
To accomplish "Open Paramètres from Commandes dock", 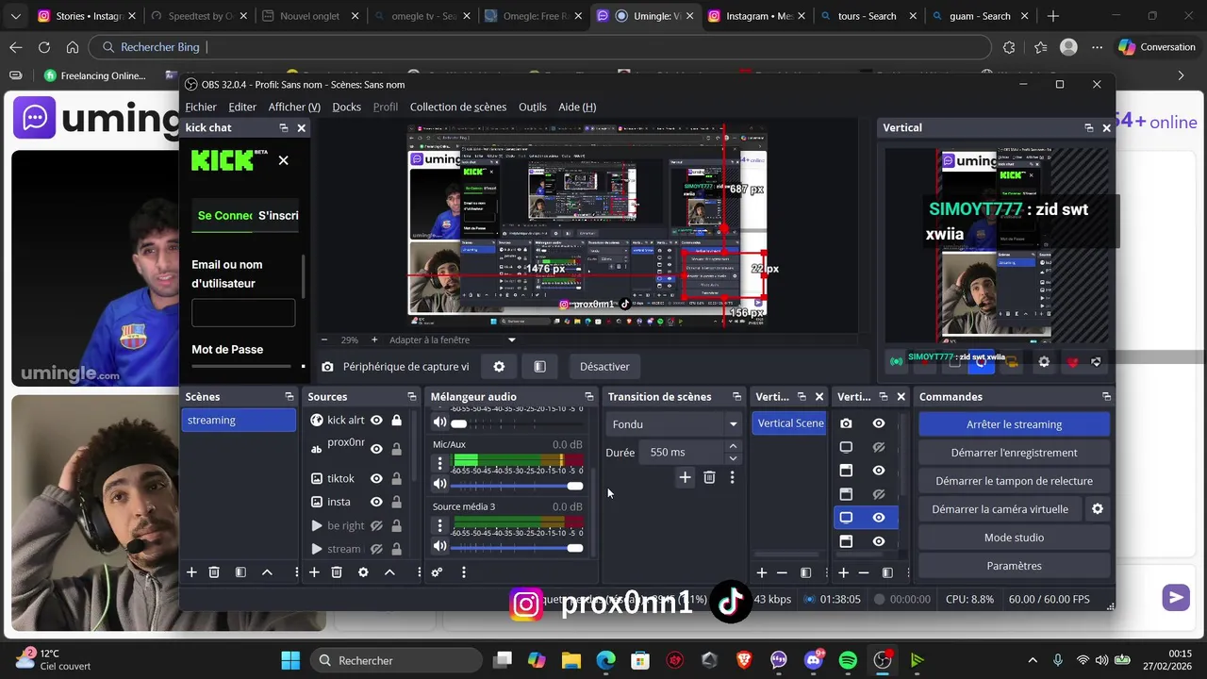I will (x=1014, y=566).
